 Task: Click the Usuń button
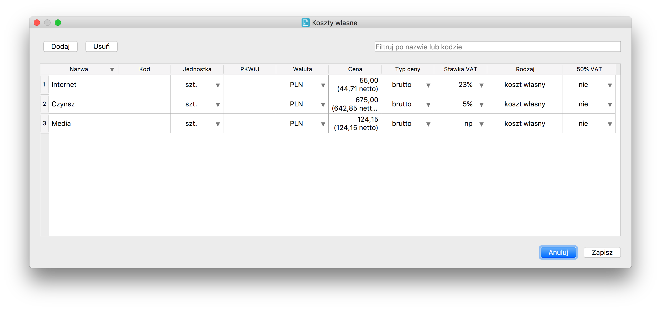point(101,47)
